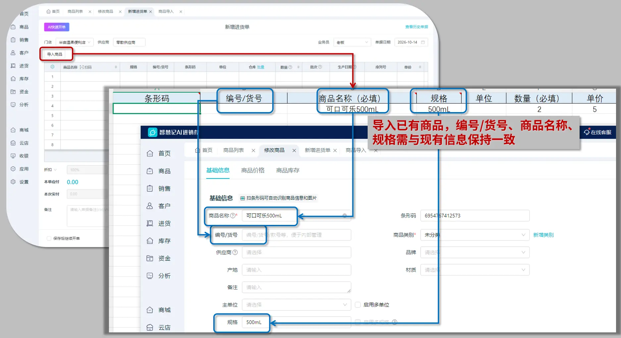Enable the 启用多单位 checkbox
The height and width of the screenshot is (338, 621).
(x=358, y=305)
